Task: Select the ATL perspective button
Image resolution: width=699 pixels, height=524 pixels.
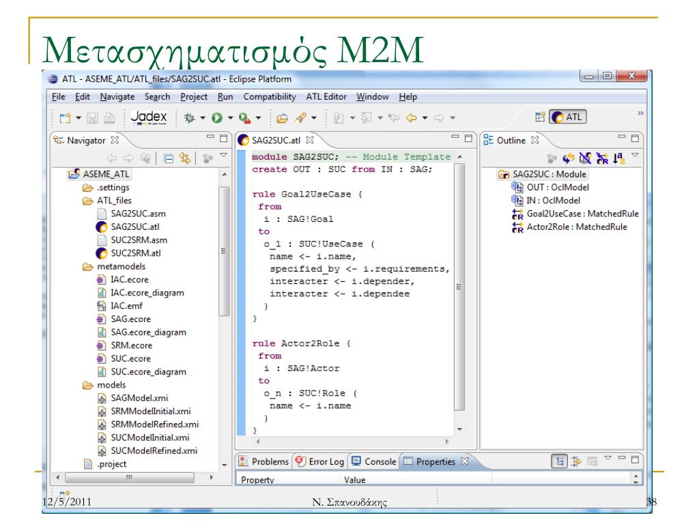Action: pyautogui.click(x=567, y=117)
